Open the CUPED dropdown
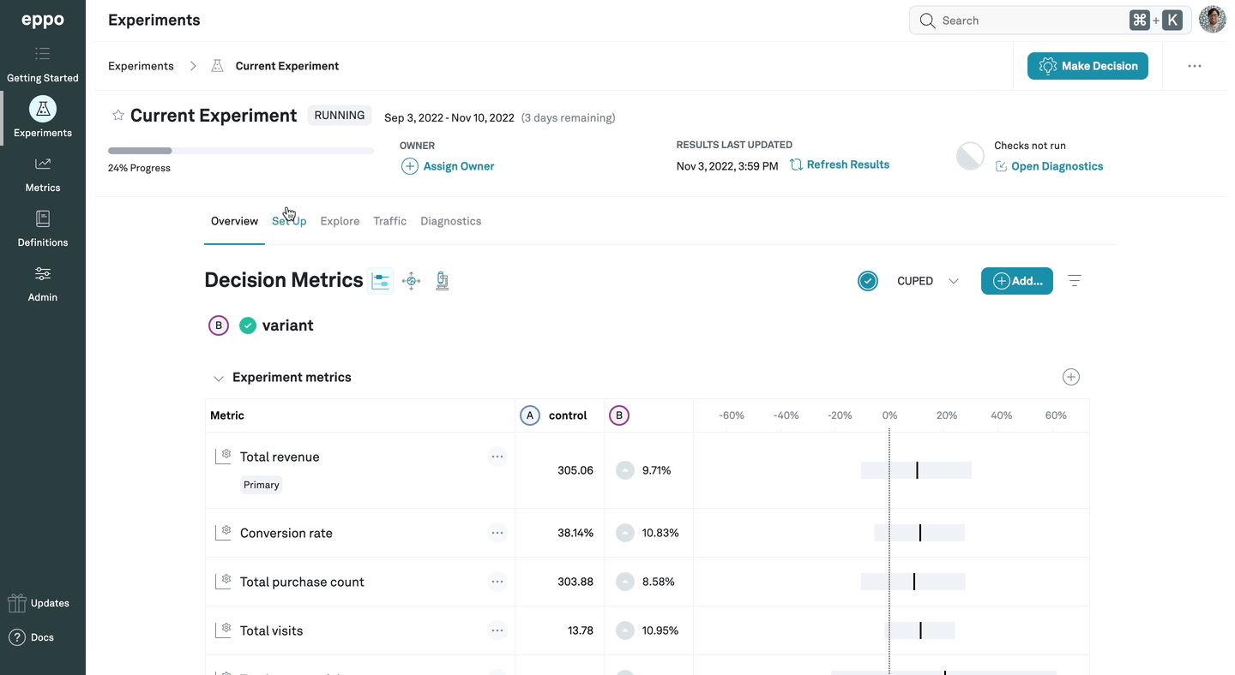Screen dimensions: 1235x675 click(x=953, y=280)
